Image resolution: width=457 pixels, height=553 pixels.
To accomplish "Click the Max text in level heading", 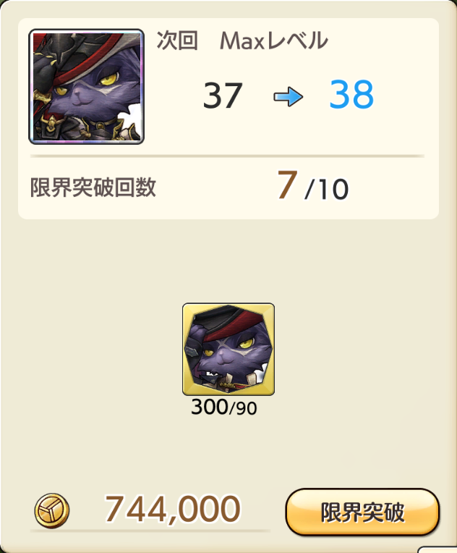I will (242, 41).
